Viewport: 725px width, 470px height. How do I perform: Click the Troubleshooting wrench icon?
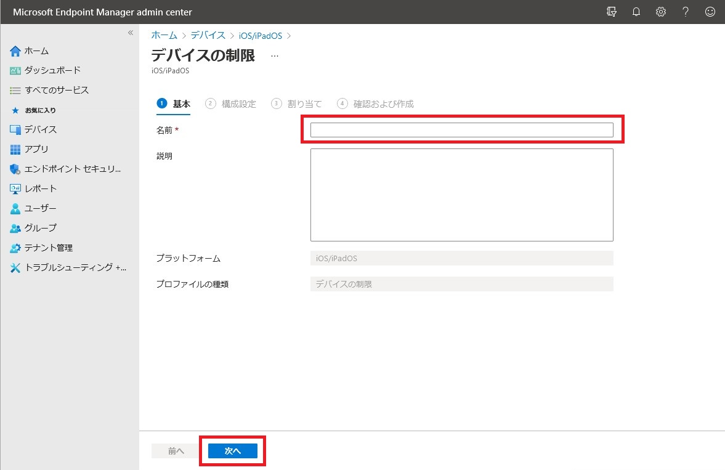[15, 268]
